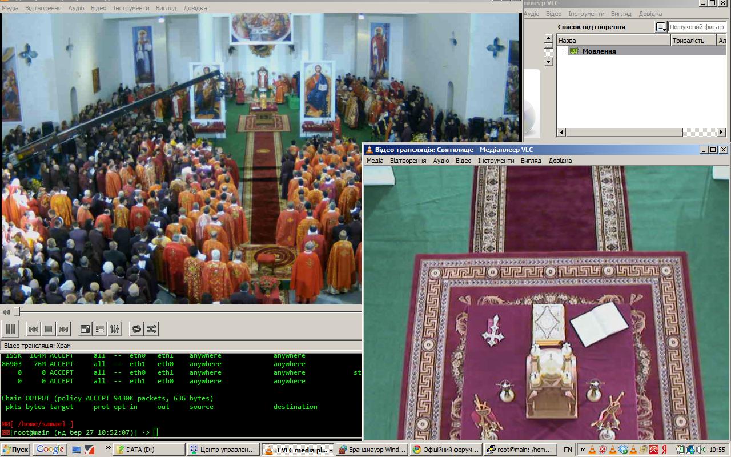Stop the video playback
The height and width of the screenshot is (457, 731).
49,329
